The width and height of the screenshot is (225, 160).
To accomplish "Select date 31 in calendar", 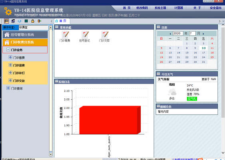I will tap(204, 62).
